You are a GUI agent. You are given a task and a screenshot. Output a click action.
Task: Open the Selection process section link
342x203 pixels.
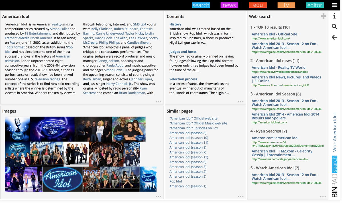pos(183,79)
